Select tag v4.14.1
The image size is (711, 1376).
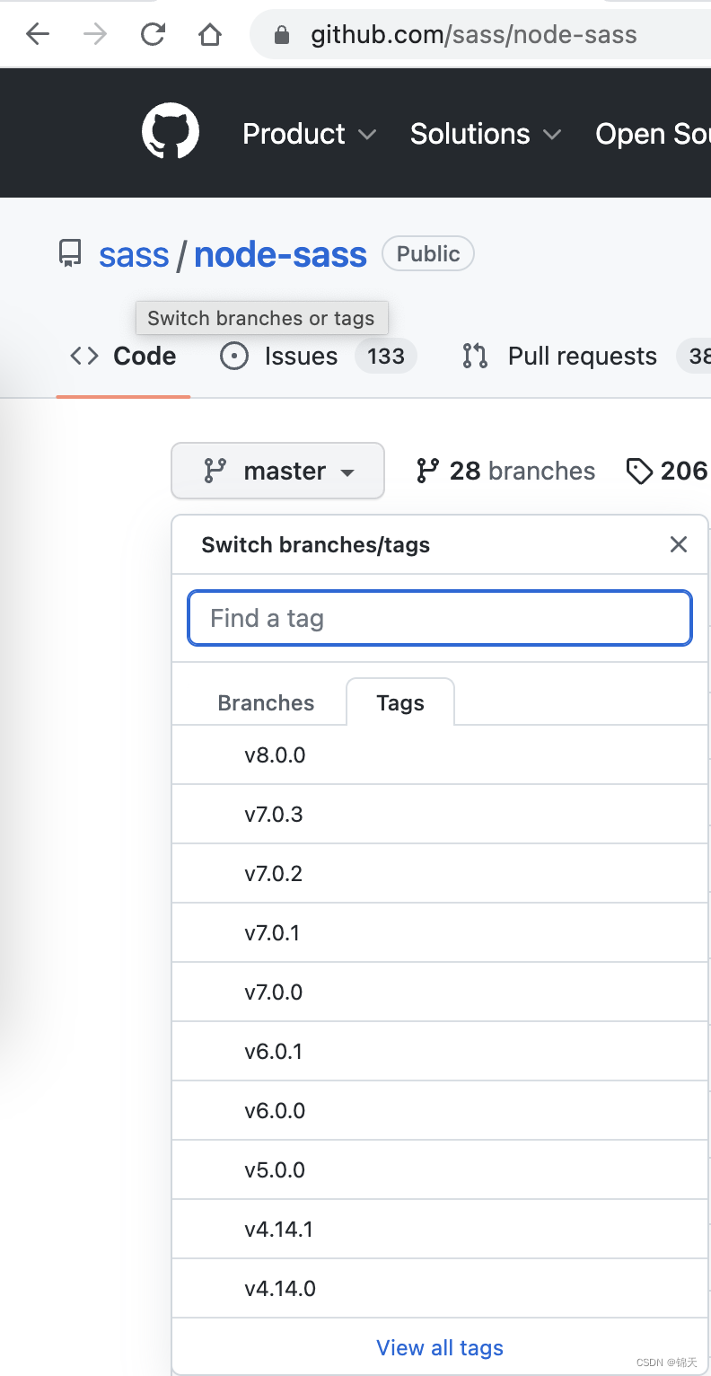(280, 1229)
